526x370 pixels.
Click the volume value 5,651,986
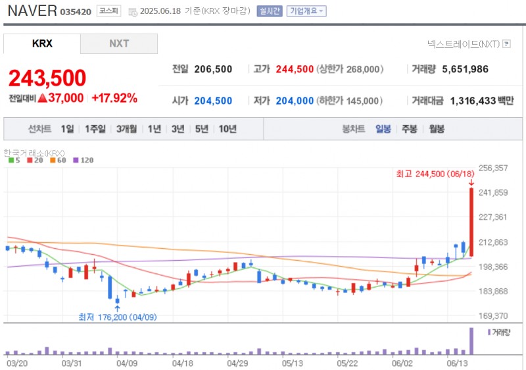pos(465,69)
